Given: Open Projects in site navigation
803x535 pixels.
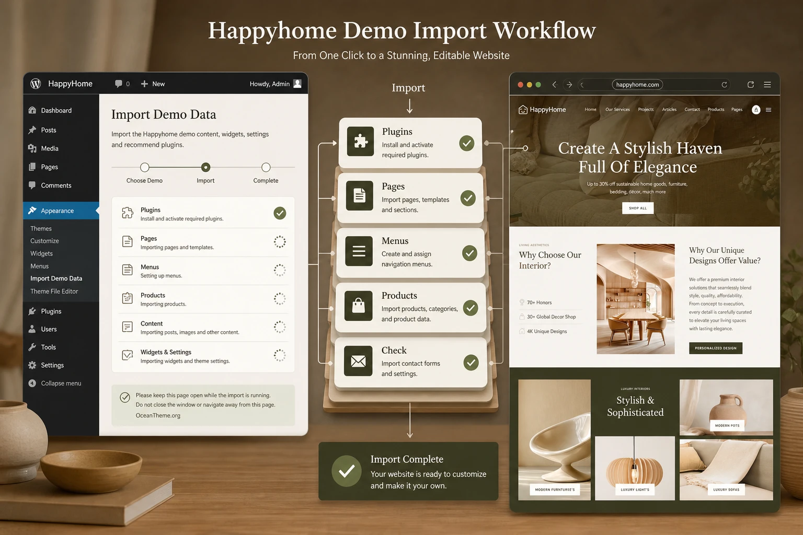Looking at the screenshot, I should click(646, 109).
